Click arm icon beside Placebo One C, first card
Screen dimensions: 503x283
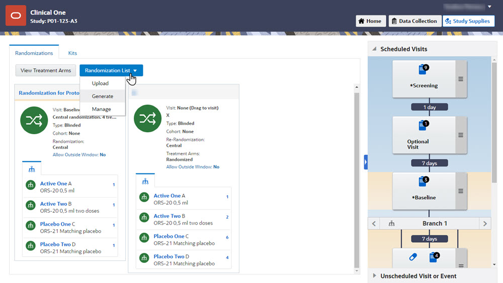[x=31, y=226]
